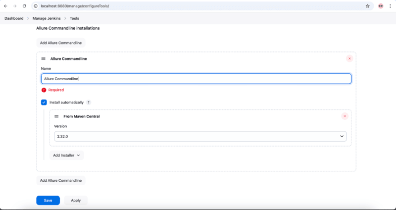Open the browser three-dot menu
Image resolution: width=396 pixels, height=210 pixels.
click(390, 6)
